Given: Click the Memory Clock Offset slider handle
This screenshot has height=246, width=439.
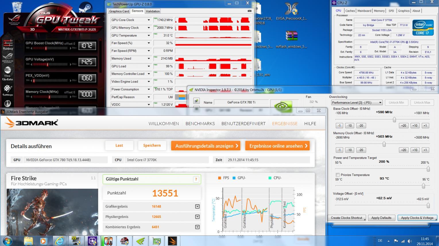Looking at the screenshot, I should tap(384, 144).
